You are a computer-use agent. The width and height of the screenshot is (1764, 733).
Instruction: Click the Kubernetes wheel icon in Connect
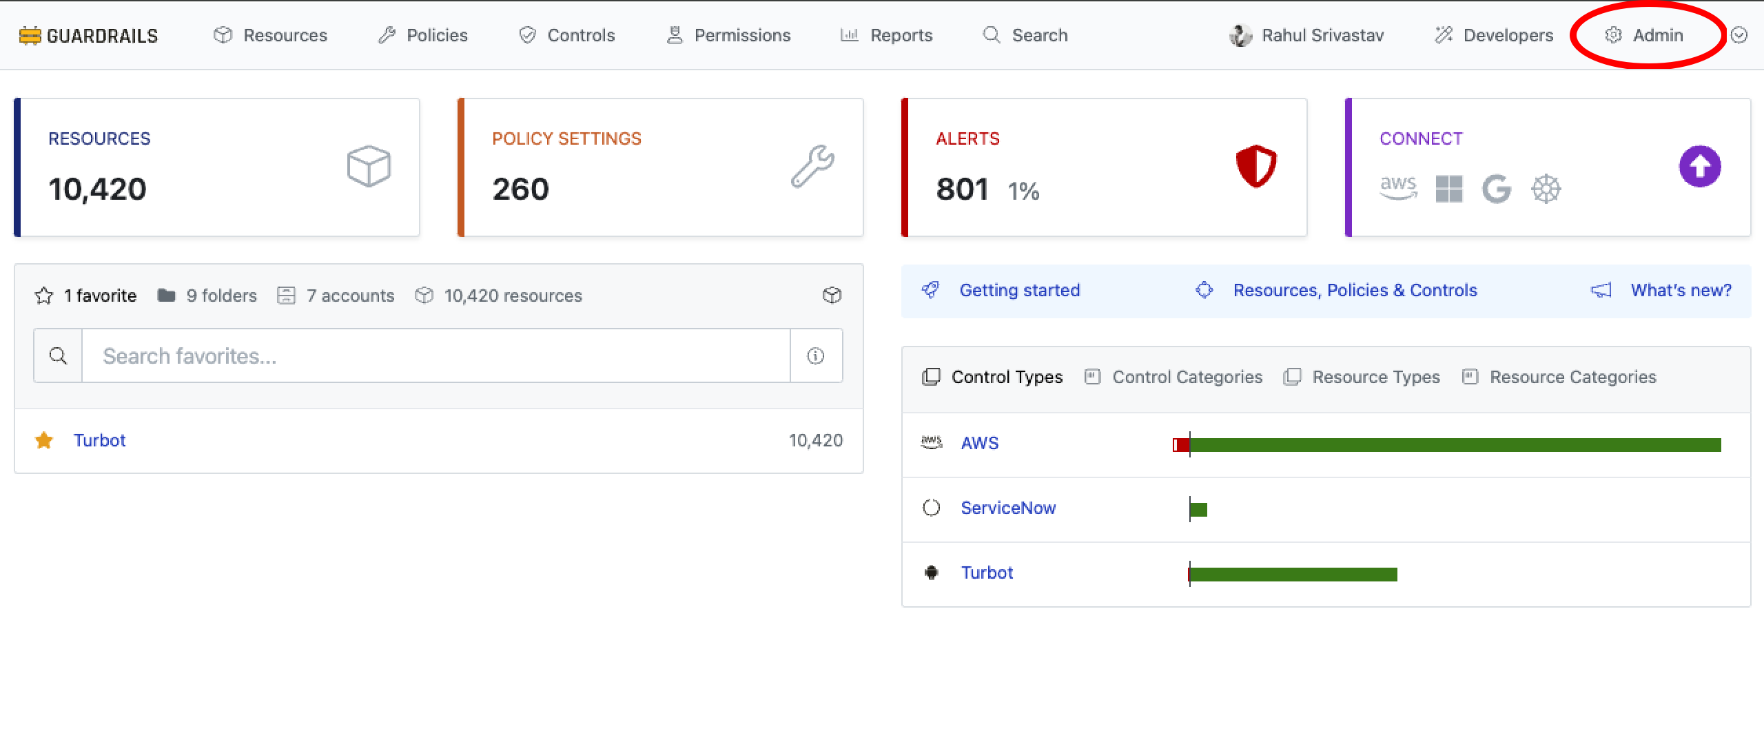point(1546,189)
